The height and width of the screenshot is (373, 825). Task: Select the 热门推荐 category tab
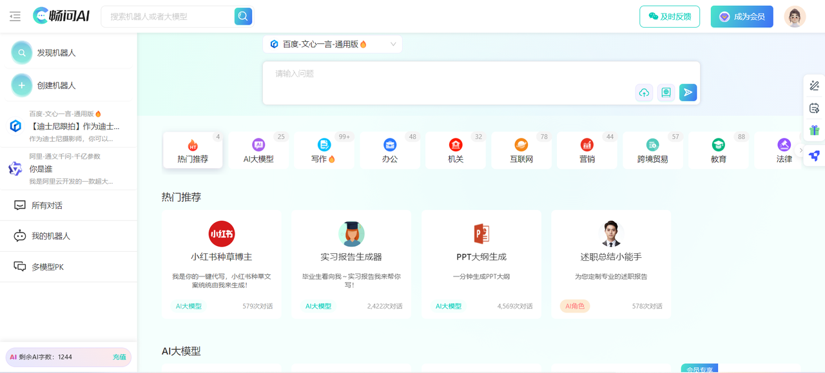193,151
